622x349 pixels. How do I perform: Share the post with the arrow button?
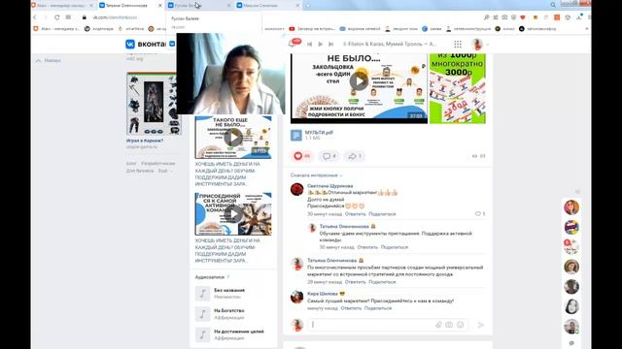pyautogui.click(x=354, y=156)
